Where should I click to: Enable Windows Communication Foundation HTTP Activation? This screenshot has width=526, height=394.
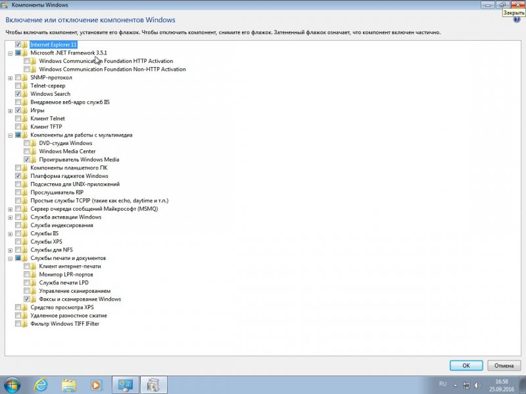pos(26,61)
